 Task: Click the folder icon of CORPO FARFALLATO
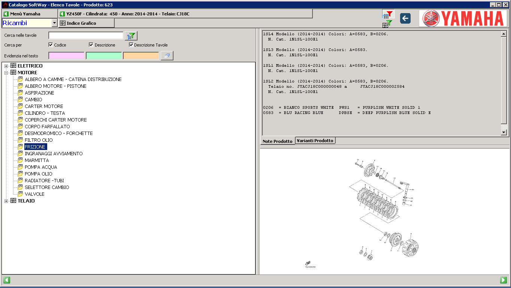click(x=20, y=126)
